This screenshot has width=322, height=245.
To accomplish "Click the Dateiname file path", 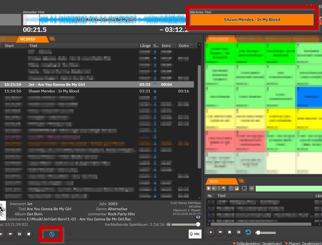I will [x=79, y=219].
